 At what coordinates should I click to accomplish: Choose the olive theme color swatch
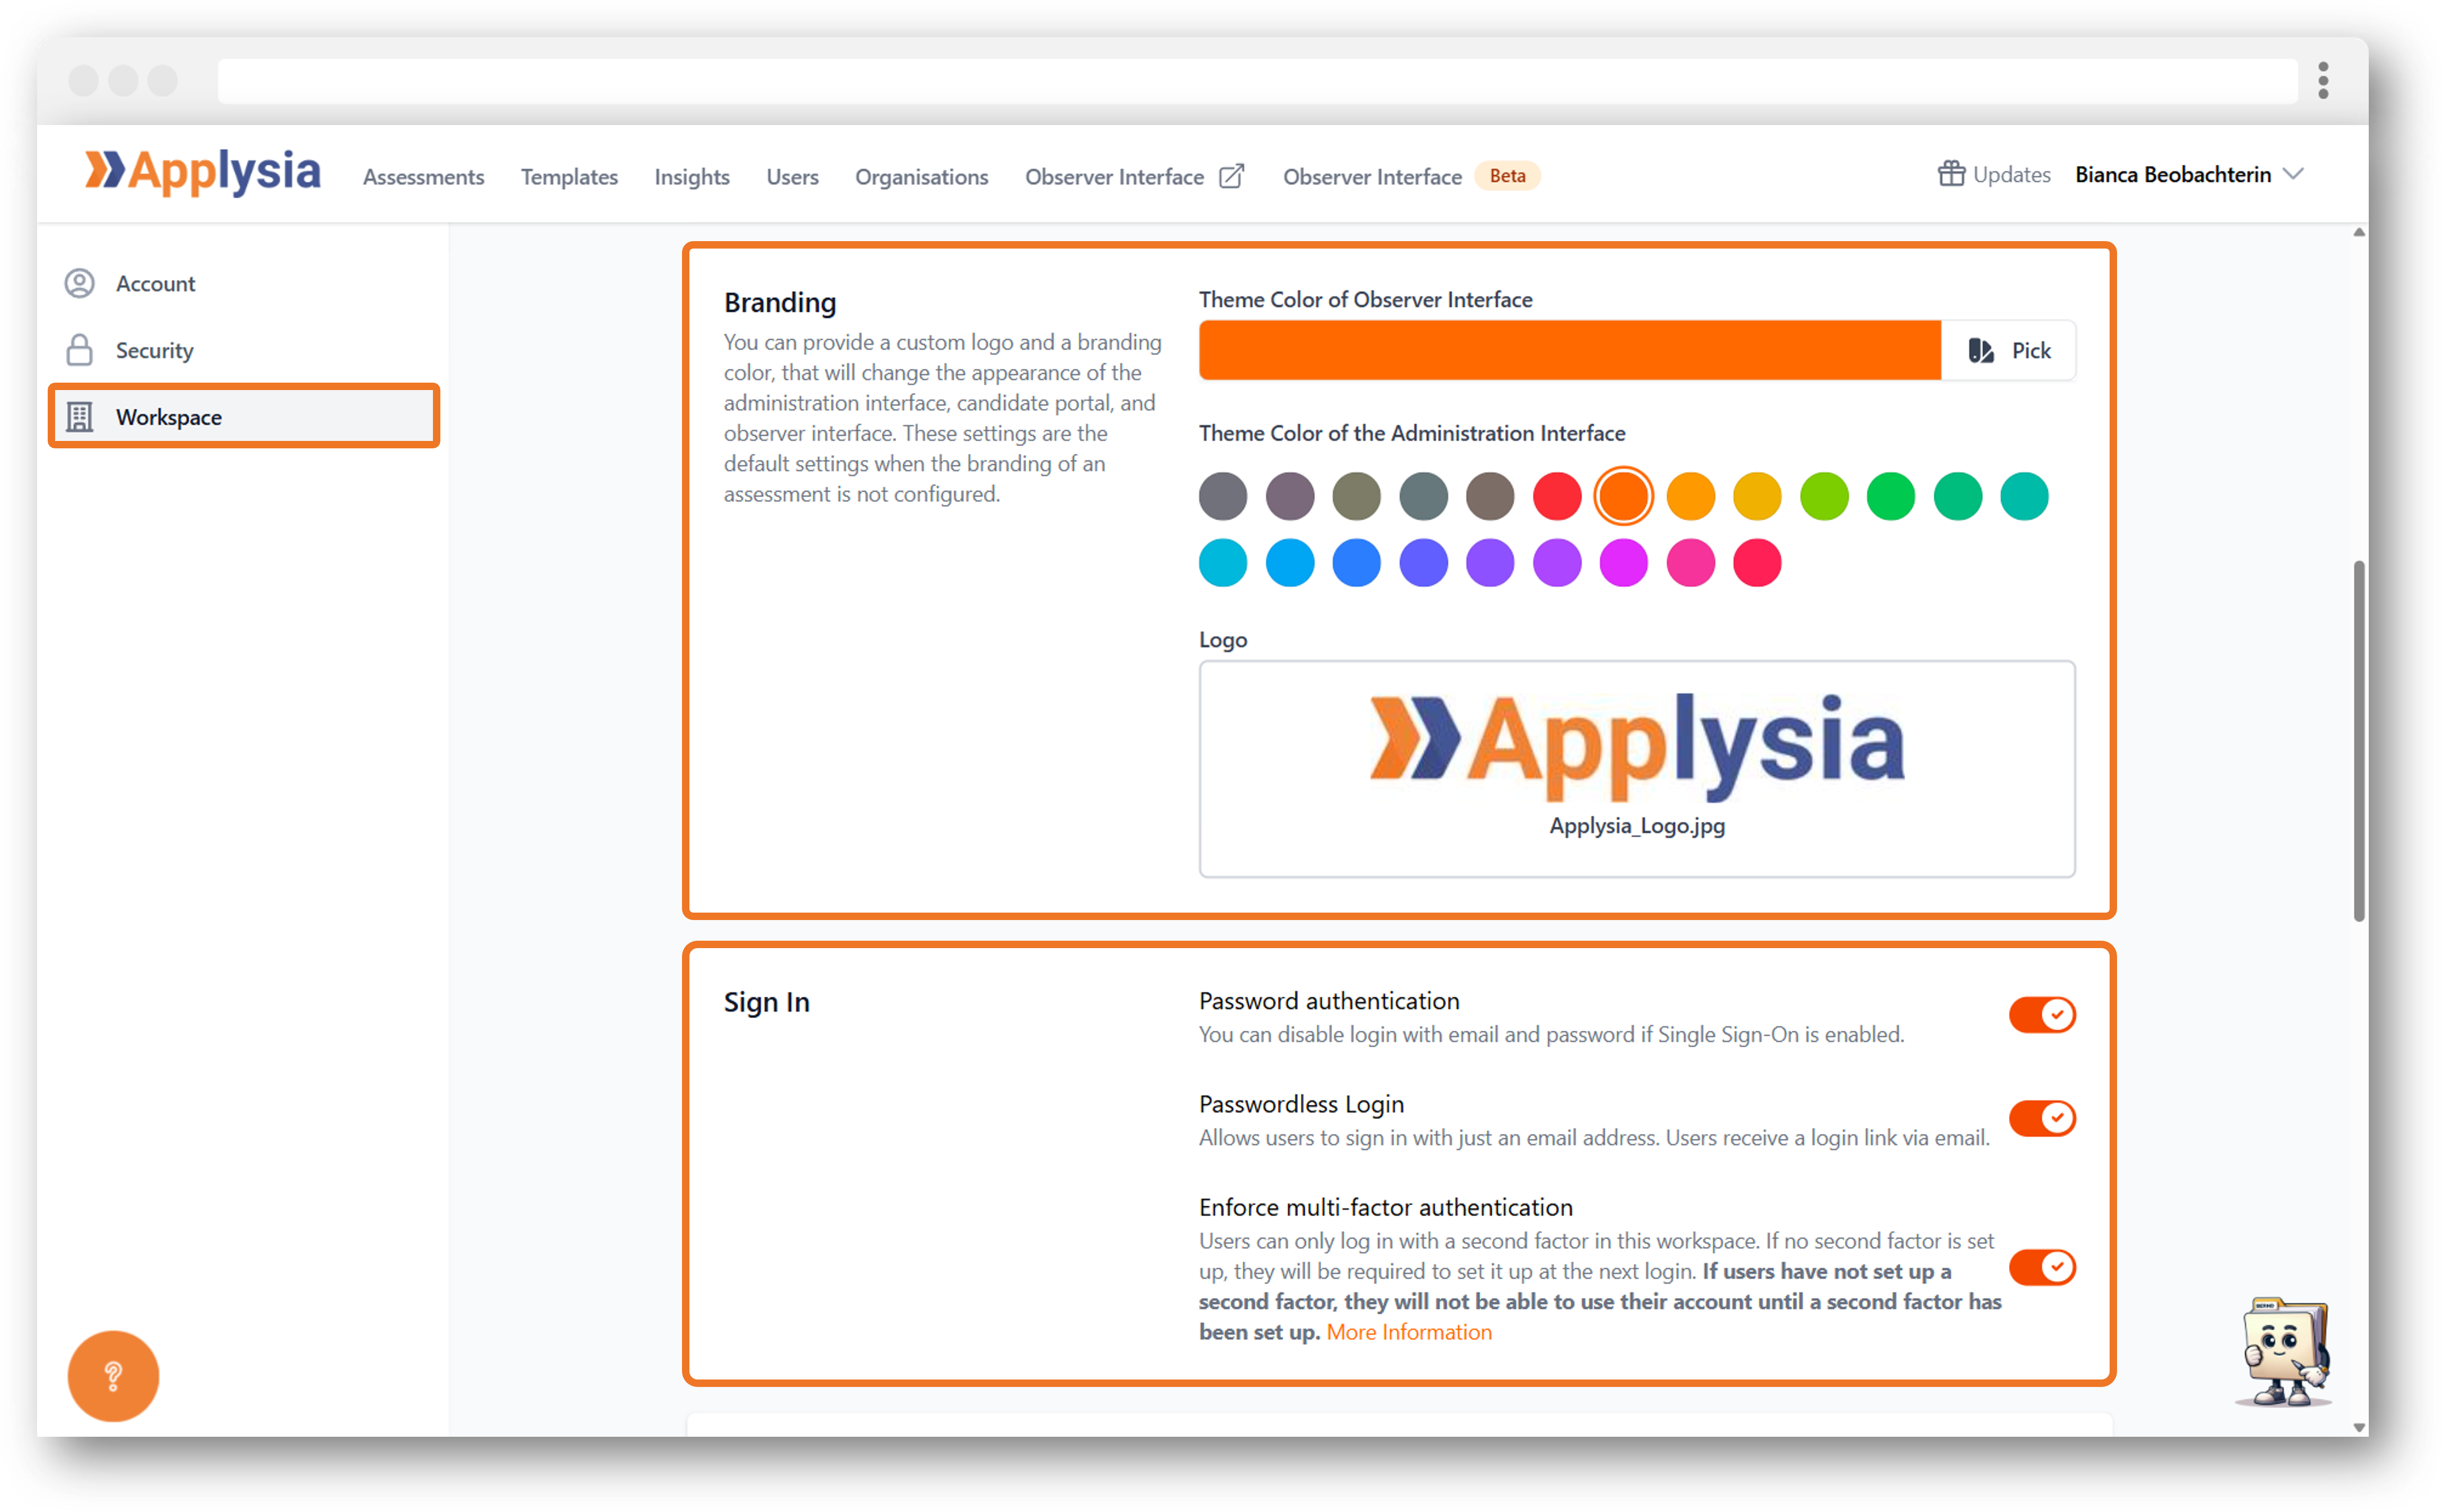[x=1357, y=497]
